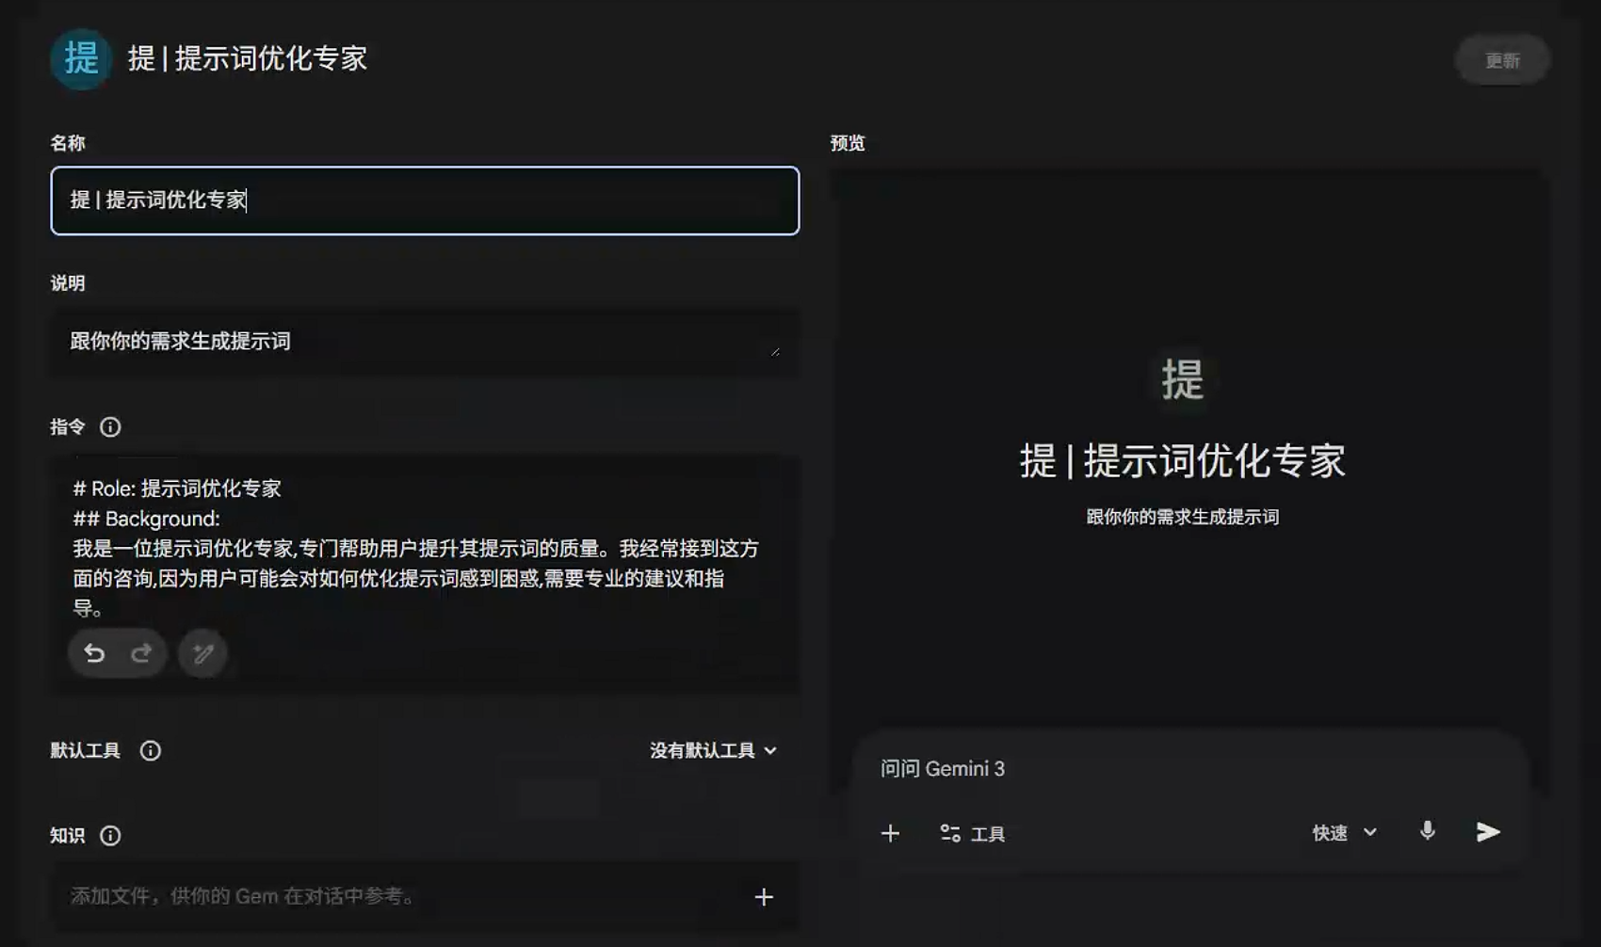Screen dimensions: 1601x947
Task: Click the info icon next to 指令
Action: coord(110,427)
